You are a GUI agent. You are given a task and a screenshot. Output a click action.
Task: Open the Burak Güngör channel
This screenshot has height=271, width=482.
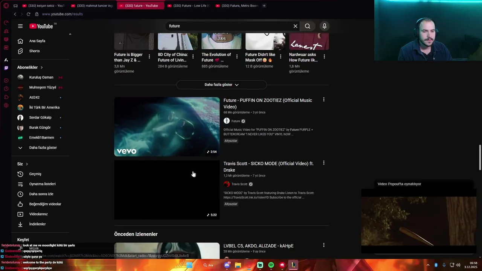coord(41,128)
